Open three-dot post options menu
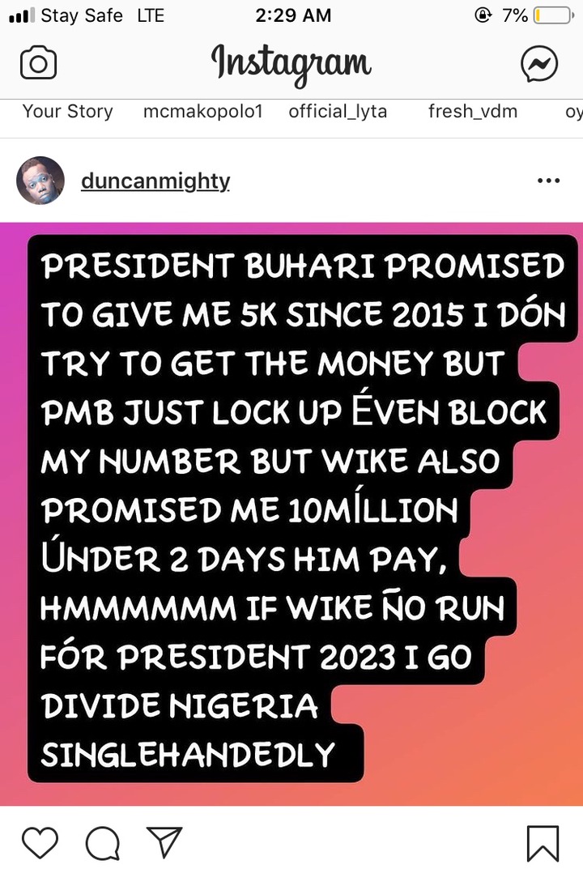The image size is (583, 873). click(x=548, y=181)
